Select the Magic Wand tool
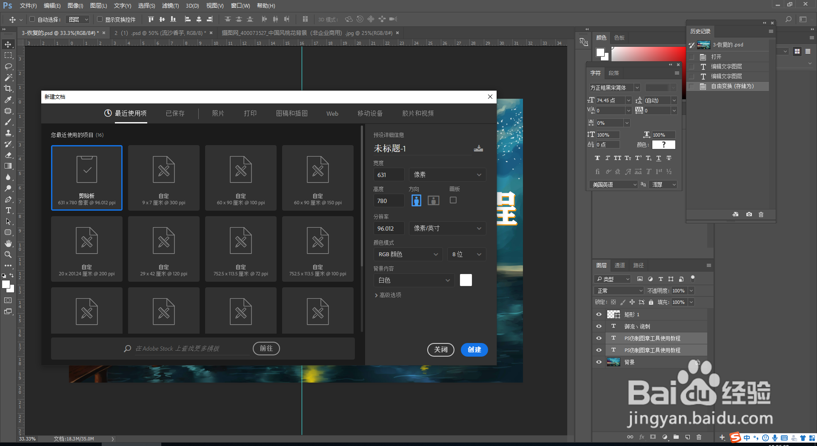The height and width of the screenshot is (446, 817). click(8, 77)
